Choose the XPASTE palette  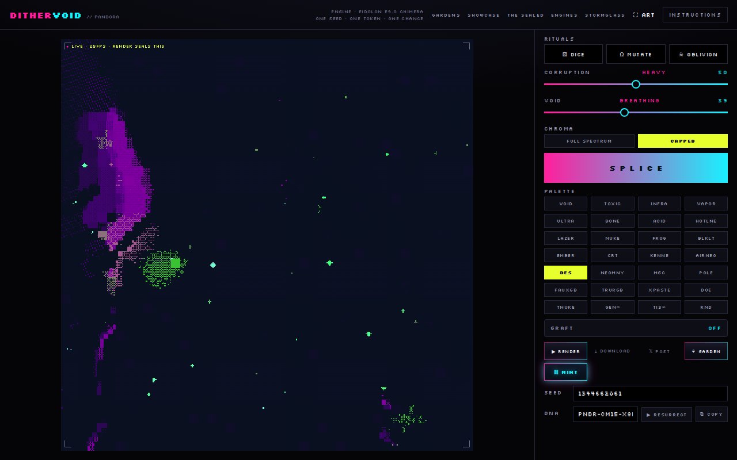click(659, 290)
